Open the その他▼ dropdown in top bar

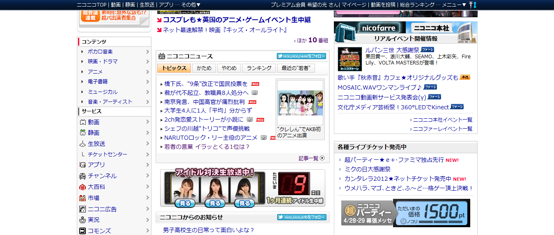(191, 5)
